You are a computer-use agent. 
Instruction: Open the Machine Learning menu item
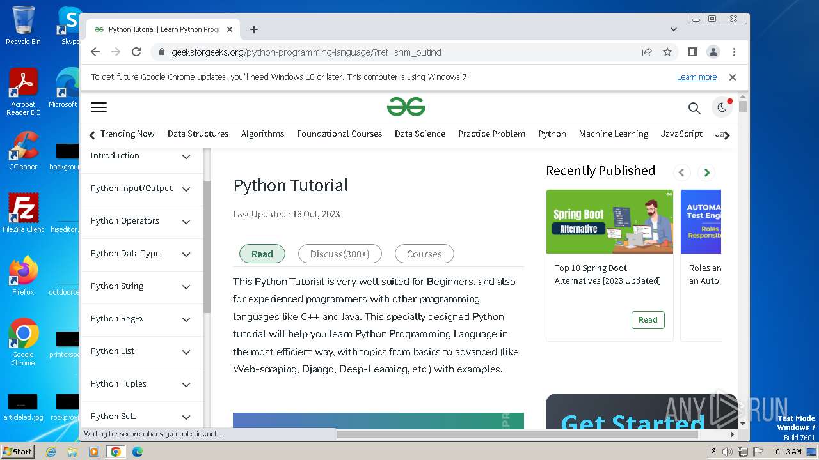[x=614, y=134]
